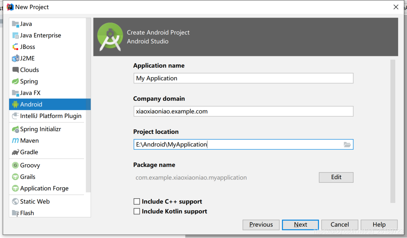Enable Include C++ support

pyautogui.click(x=137, y=202)
